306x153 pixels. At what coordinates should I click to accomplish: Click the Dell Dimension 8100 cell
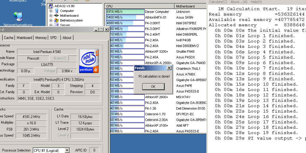tap(190, 108)
